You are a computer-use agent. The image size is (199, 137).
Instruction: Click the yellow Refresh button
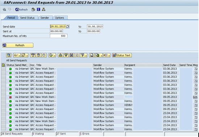coord(18,45)
